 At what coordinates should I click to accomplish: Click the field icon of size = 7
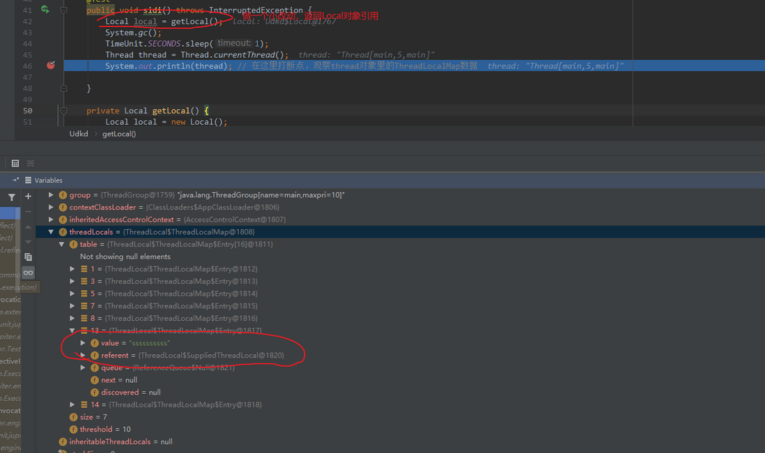tap(73, 417)
